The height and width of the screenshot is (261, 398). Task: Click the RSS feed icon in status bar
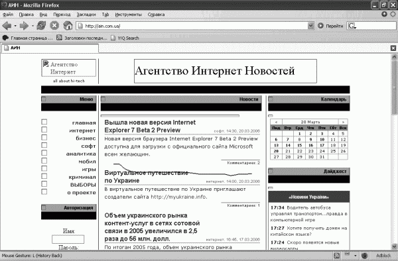[336, 256]
